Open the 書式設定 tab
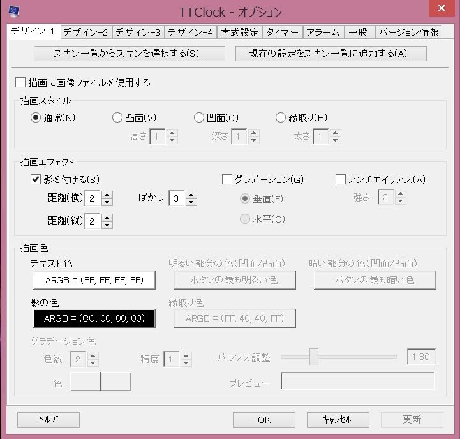This screenshot has height=439, width=460. pyautogui.click(x=240, y=32)
